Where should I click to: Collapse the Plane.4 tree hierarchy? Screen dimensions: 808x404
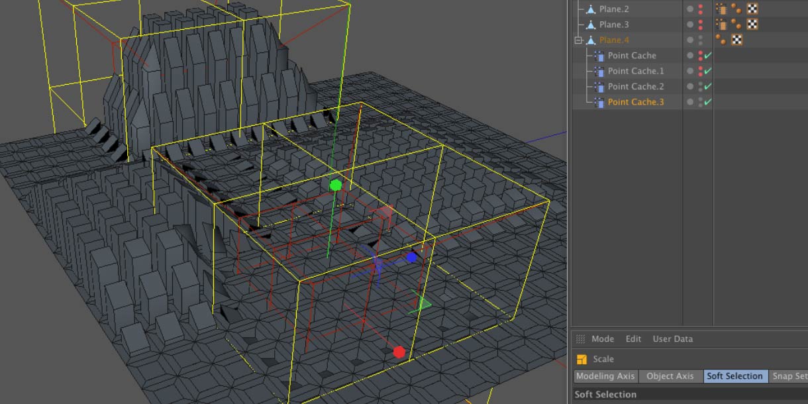578,40
